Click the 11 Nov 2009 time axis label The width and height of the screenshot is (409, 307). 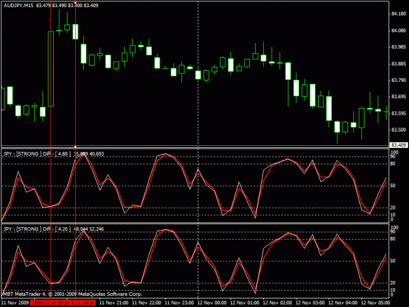[14, 303]
